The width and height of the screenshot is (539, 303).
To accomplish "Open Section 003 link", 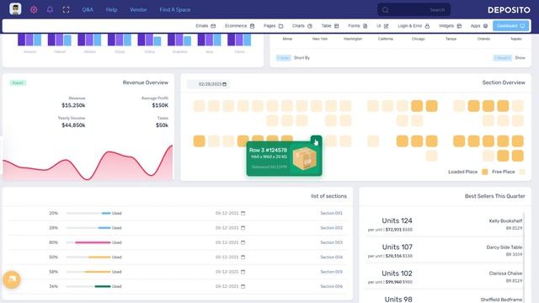I will [x=331, y=242].
